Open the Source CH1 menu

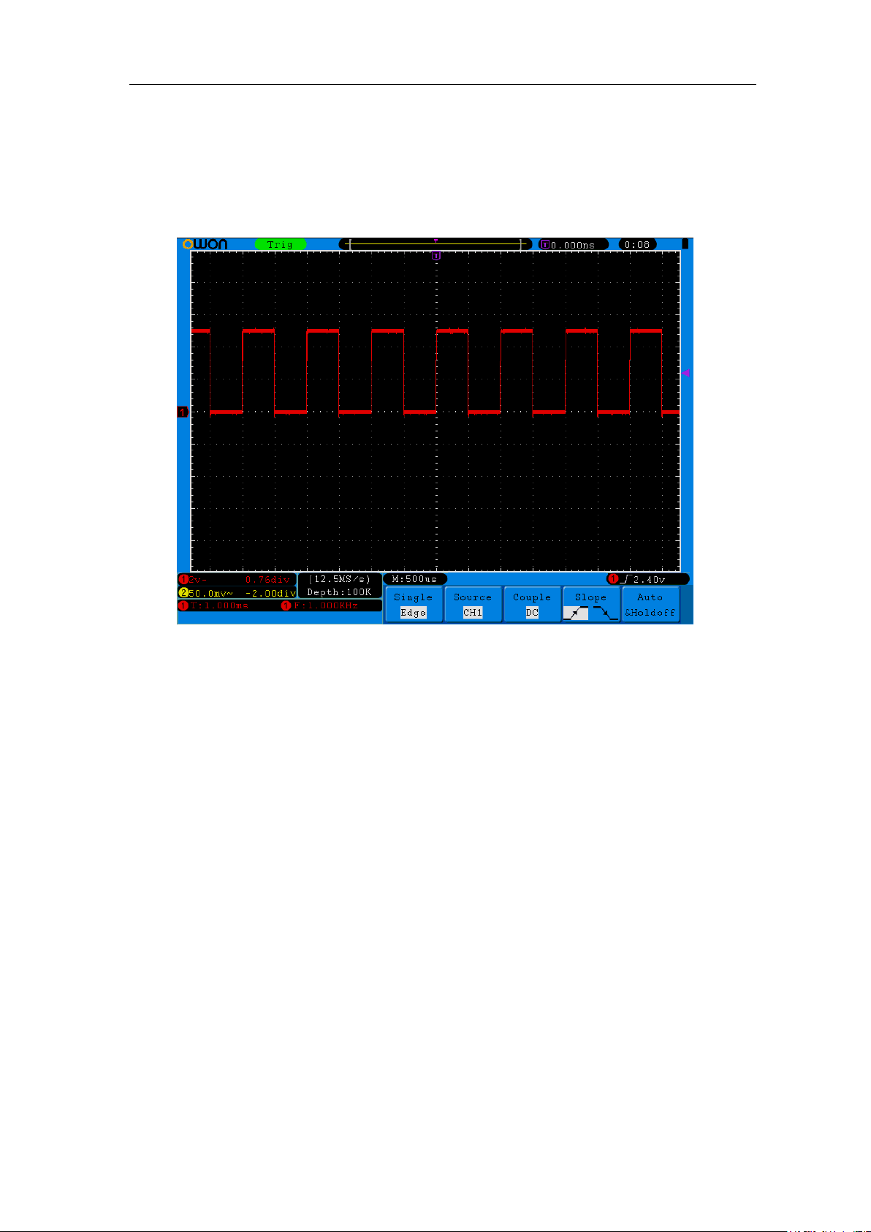[x=473, y=605]
